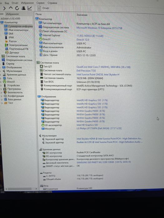Image resolution: width=164 pixels, height=218 pixels.
Task: Select База данных tree item
Action: 13,99
